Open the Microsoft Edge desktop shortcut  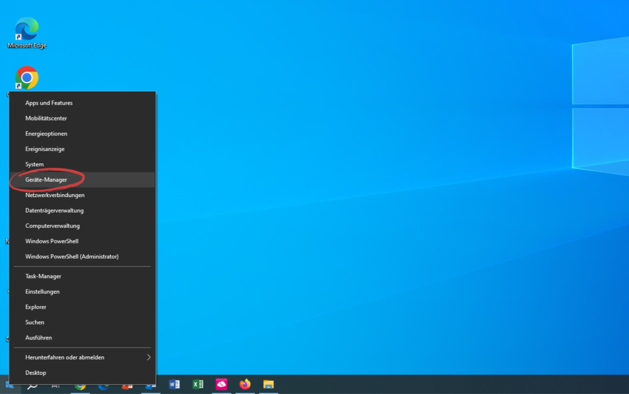click(x=26, y=25)
